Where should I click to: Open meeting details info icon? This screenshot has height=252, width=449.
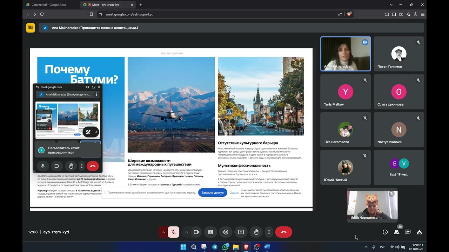(x=385, y=232)
